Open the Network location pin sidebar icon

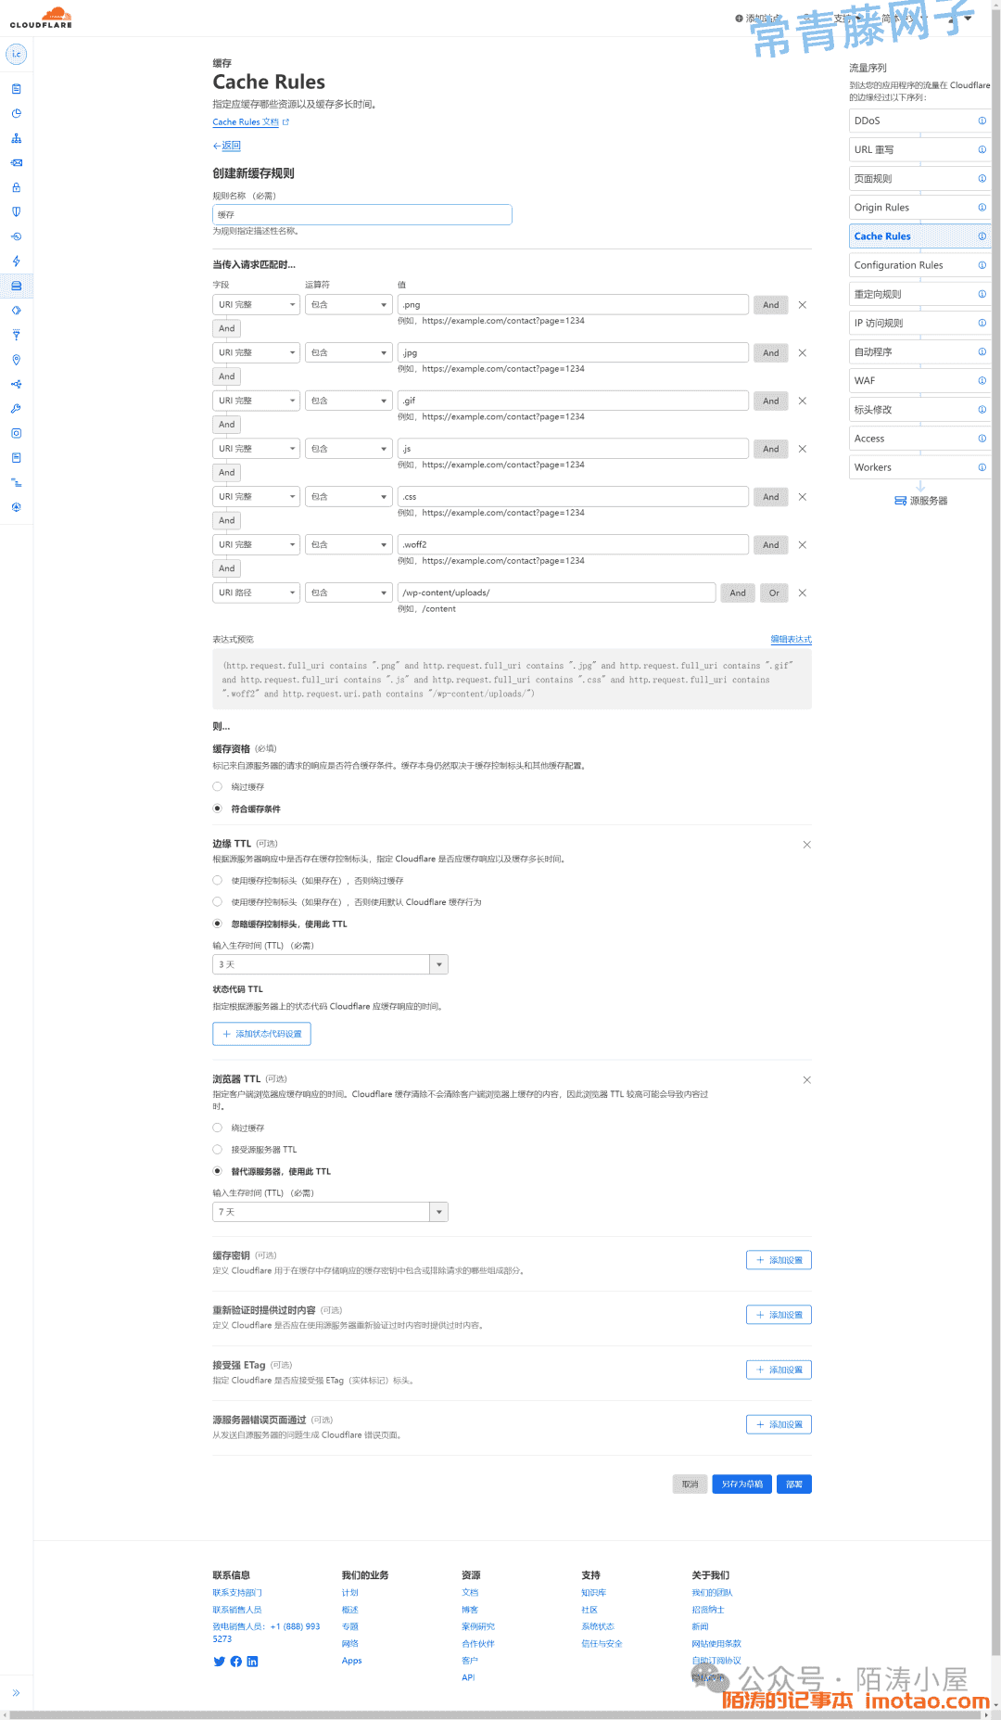pyautogui.click(x=16, y=360)
